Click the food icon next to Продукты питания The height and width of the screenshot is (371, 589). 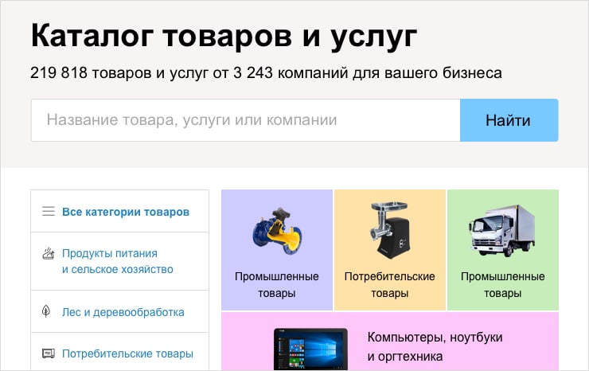(x=48, y=255)
